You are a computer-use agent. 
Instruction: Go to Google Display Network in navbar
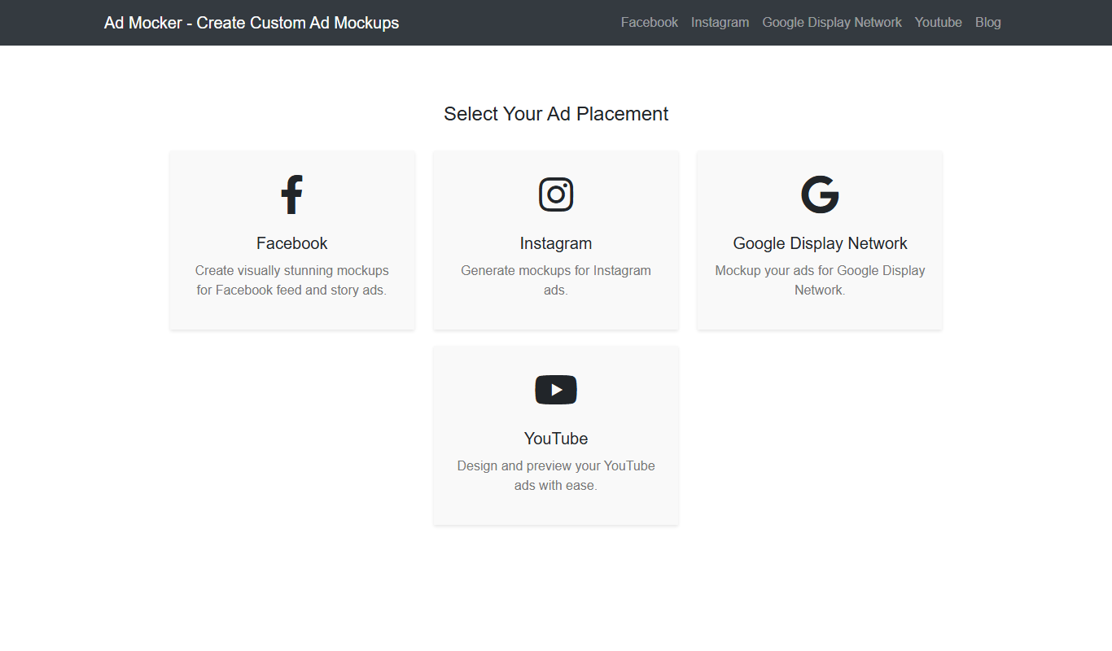click(x=832, y=23)
